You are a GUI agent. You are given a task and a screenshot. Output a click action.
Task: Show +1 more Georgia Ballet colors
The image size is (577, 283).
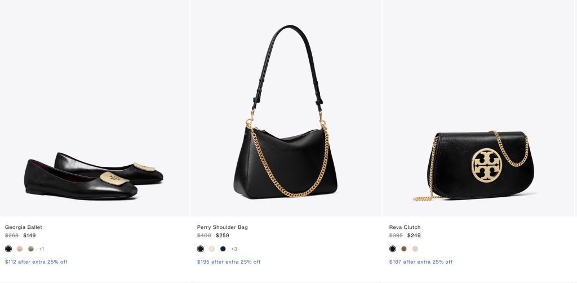click(x=41, y=249)
